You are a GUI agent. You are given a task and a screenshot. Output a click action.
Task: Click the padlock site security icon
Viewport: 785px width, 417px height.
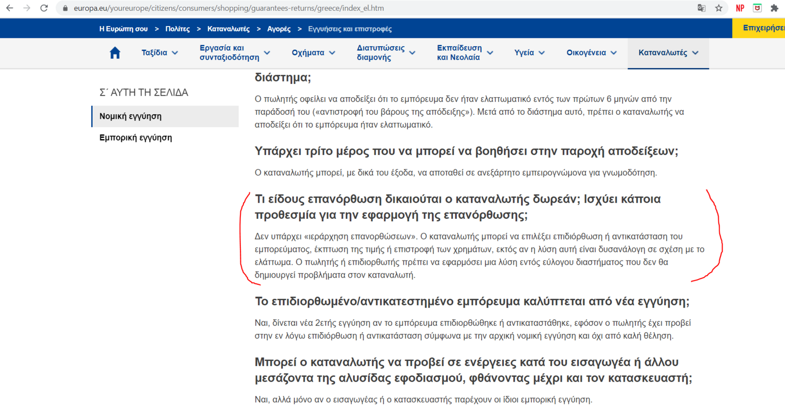click(x=65, y=8)
